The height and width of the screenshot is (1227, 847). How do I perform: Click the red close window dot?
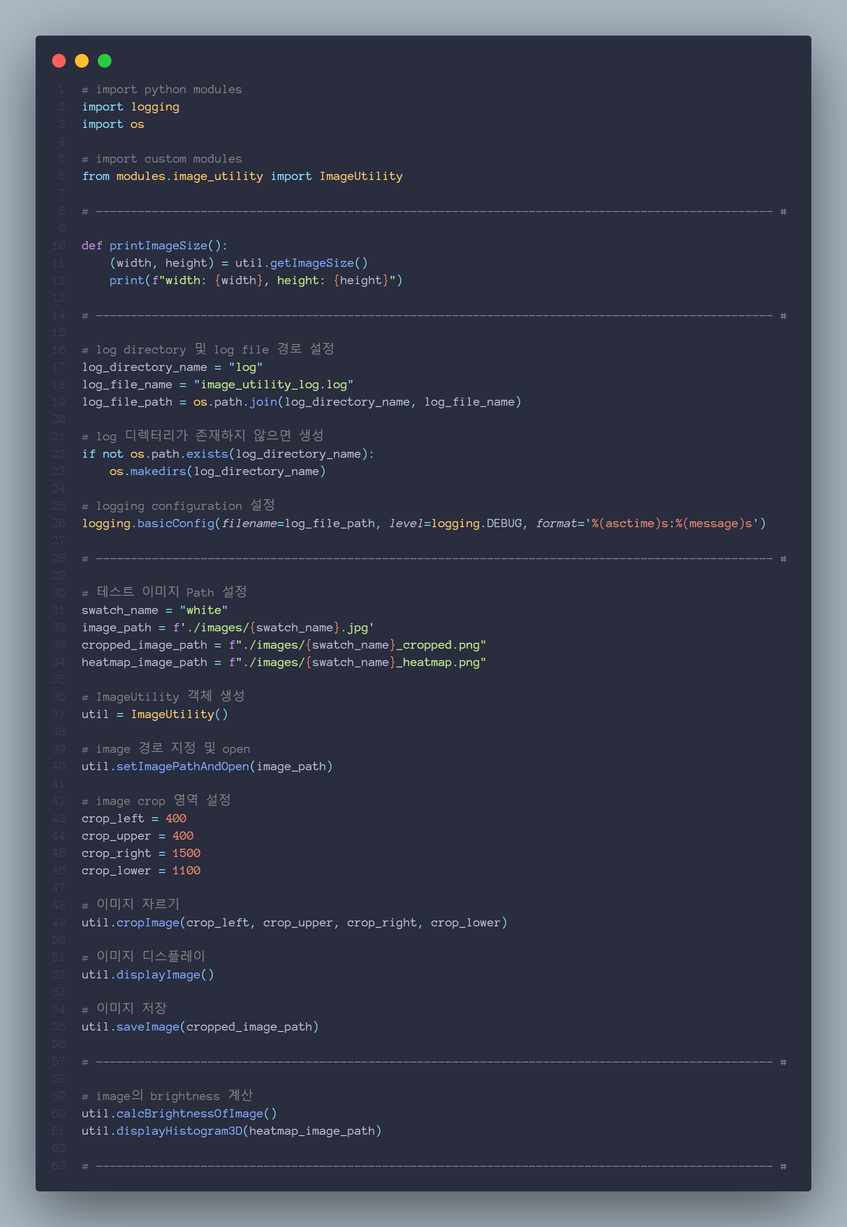[x=59, y=61]
